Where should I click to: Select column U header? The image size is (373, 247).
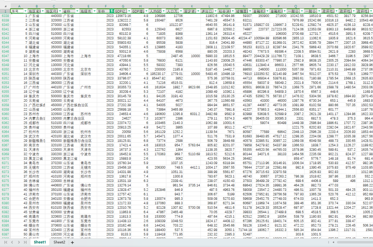(x=365, y=7)
